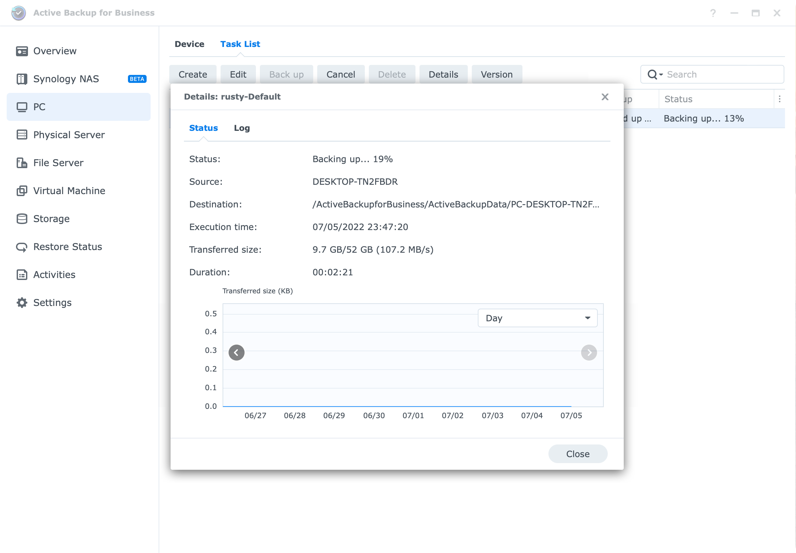Minimize the Active Backup window
This screenshot has height=553, width=796.
[734, 13]
